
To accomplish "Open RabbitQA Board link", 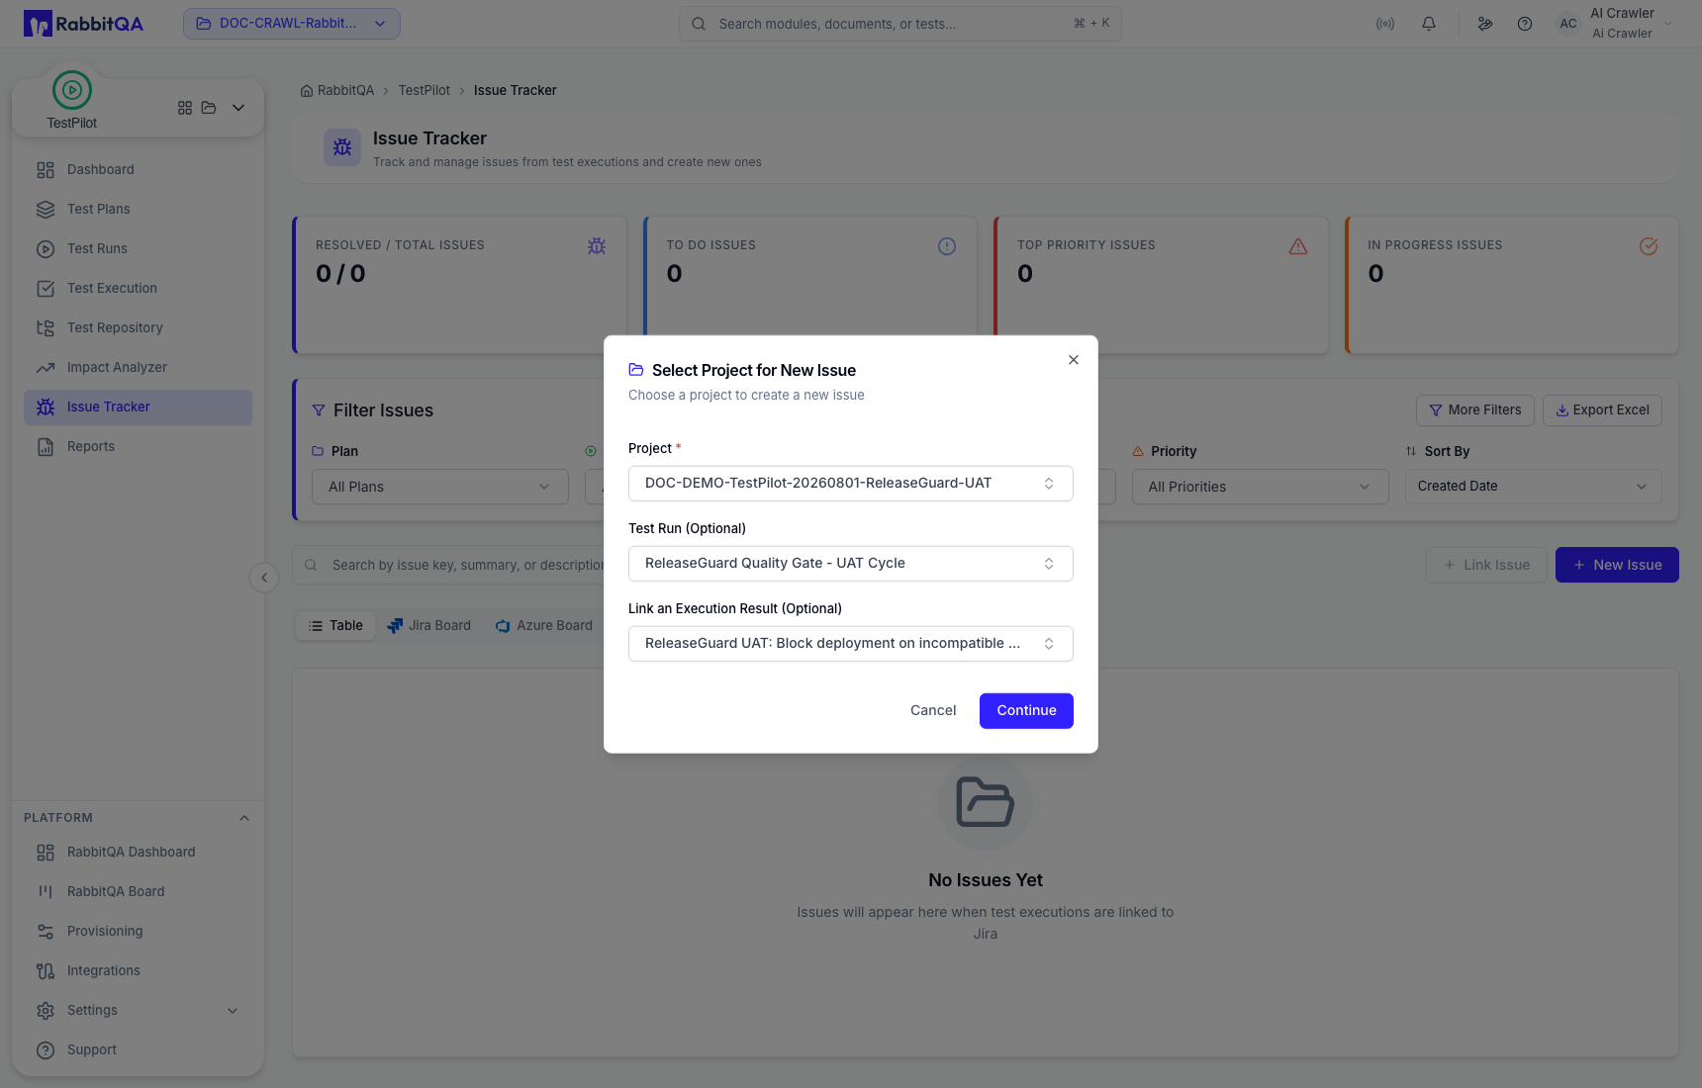I will click(x=138, y=892).
